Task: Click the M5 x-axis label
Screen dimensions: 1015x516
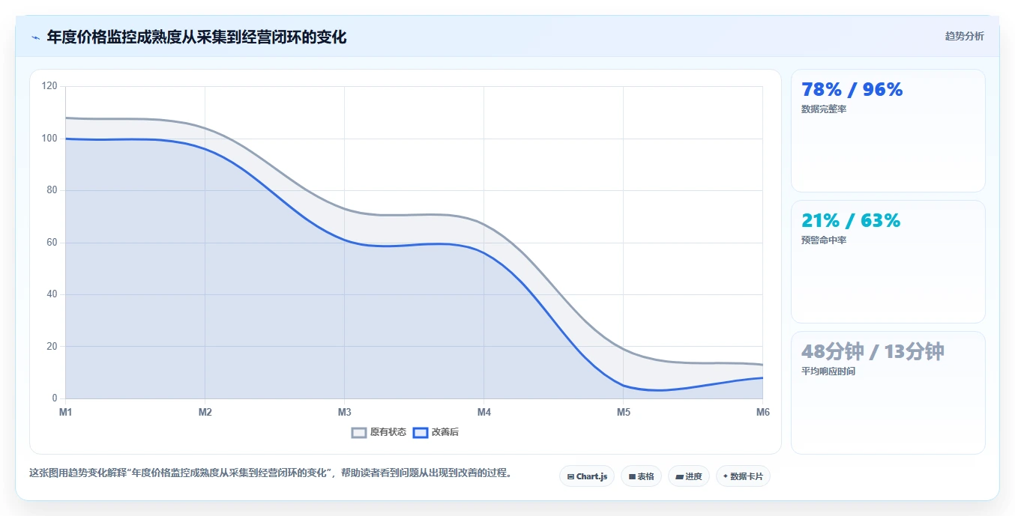Action: (x=623, y=412)
